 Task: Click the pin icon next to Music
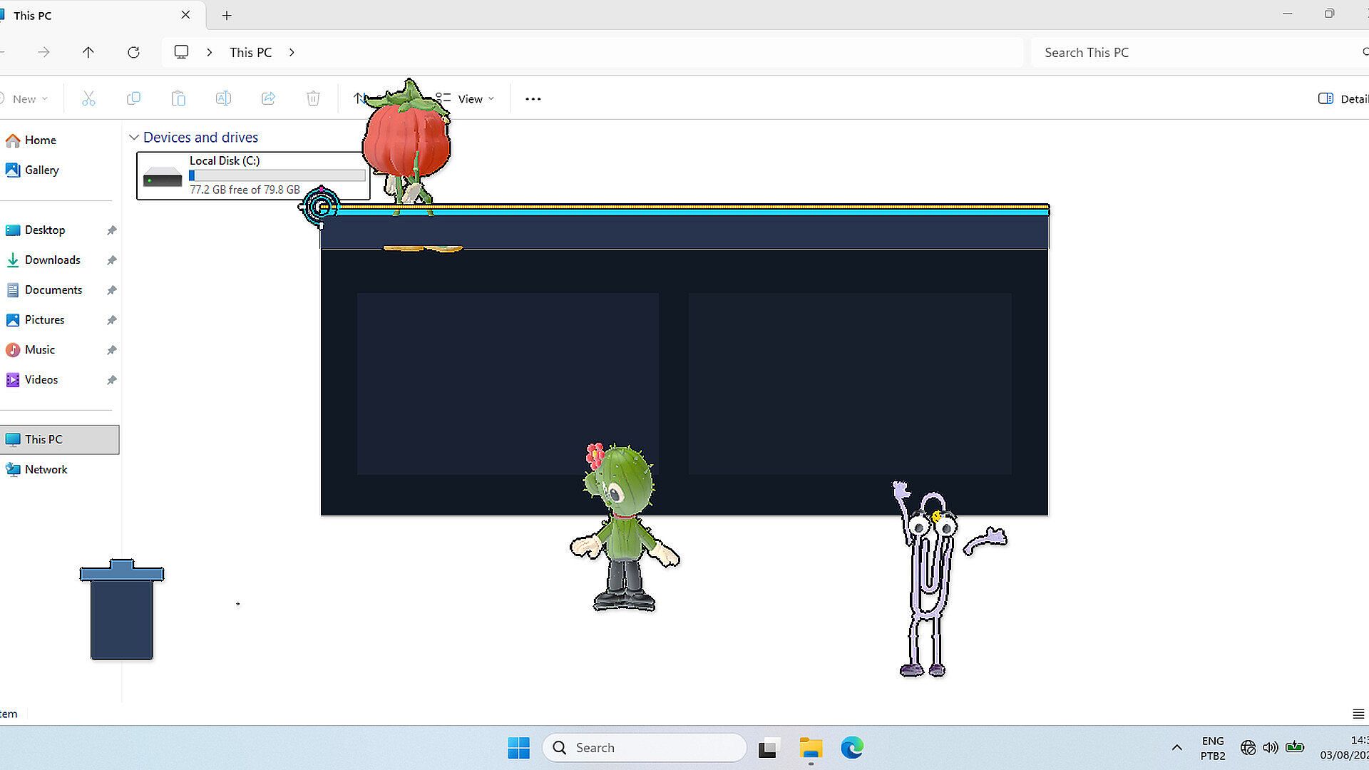(111, 350)
